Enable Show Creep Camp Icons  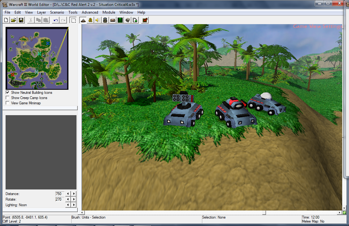point(7,98)
